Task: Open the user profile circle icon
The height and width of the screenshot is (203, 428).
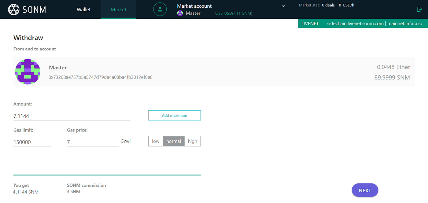Action: click(x=160, y=9)
